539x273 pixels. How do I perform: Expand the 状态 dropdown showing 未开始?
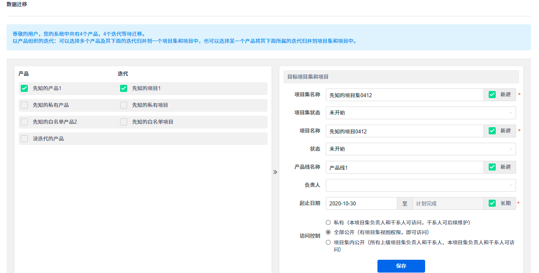tap(420, 149)
